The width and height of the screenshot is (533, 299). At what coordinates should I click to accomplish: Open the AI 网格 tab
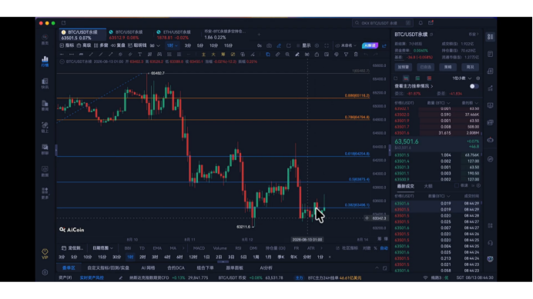click(x=148, y=267)
